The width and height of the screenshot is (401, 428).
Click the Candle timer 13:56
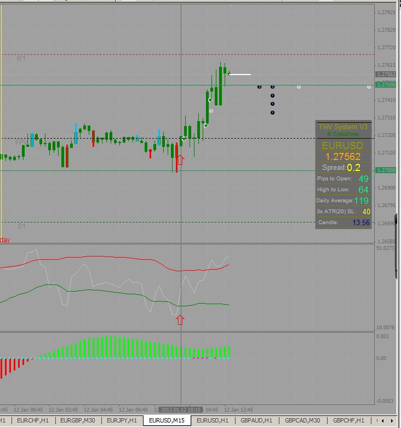361,222
